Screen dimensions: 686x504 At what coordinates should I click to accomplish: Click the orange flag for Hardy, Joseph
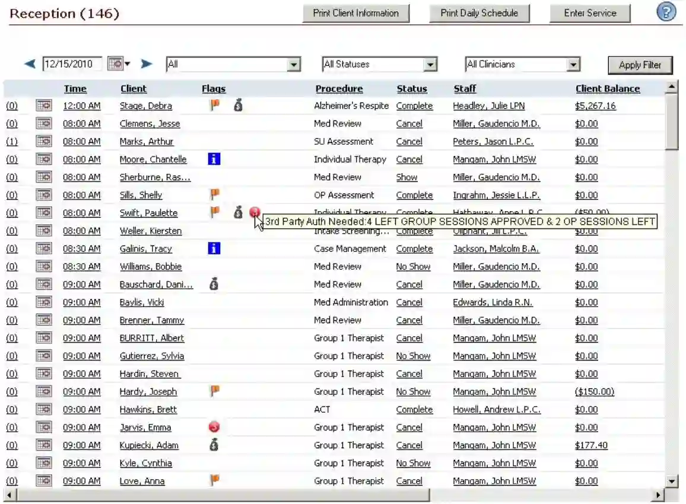213,391
